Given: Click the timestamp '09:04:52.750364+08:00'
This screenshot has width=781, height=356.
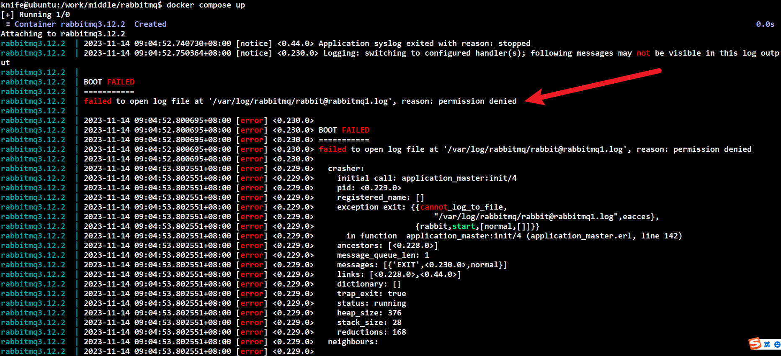Looking at the screenshot, I should coord(183,53).
